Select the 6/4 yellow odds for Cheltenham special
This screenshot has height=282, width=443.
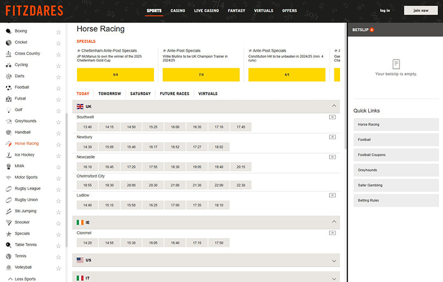(x=116, y=74)
